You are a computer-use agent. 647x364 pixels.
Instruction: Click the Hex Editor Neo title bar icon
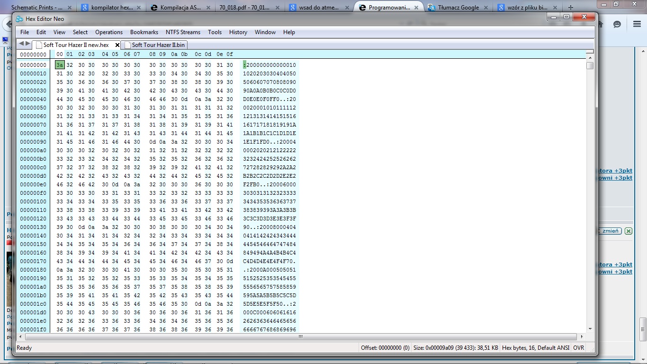pos(19,19)
